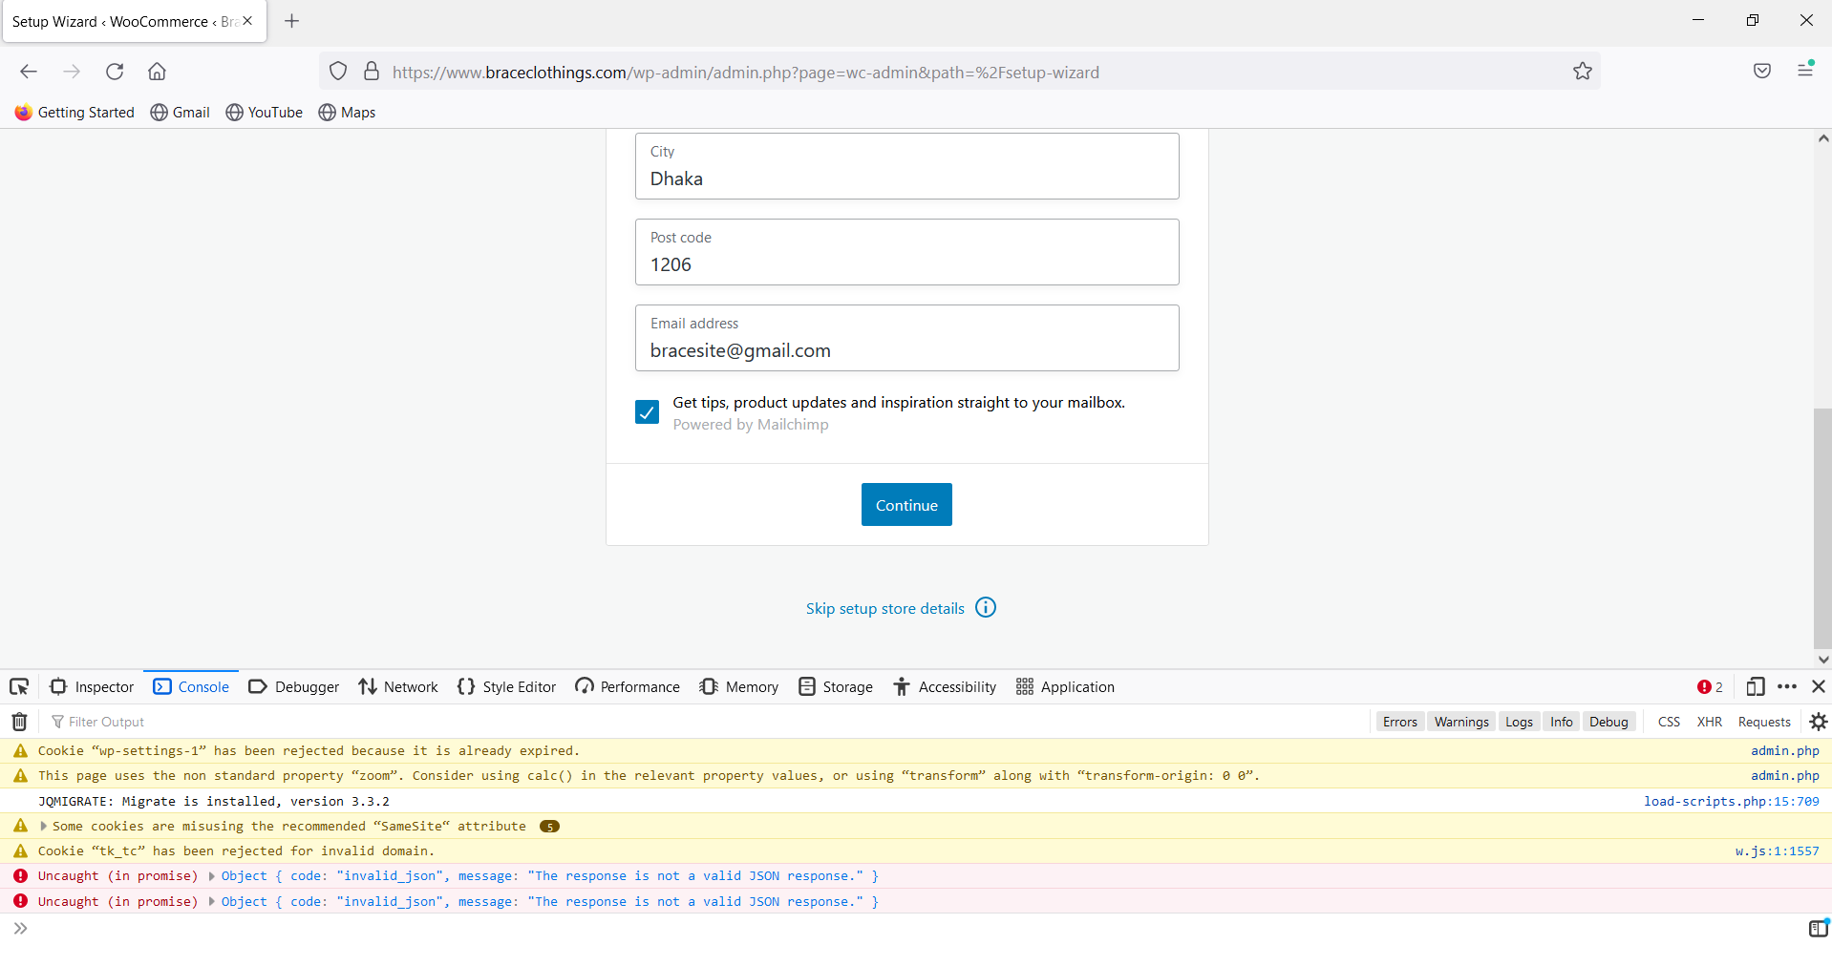Go to browser home icon
This screenshot has height=966, width=1832.
click(x=158, y=72)
